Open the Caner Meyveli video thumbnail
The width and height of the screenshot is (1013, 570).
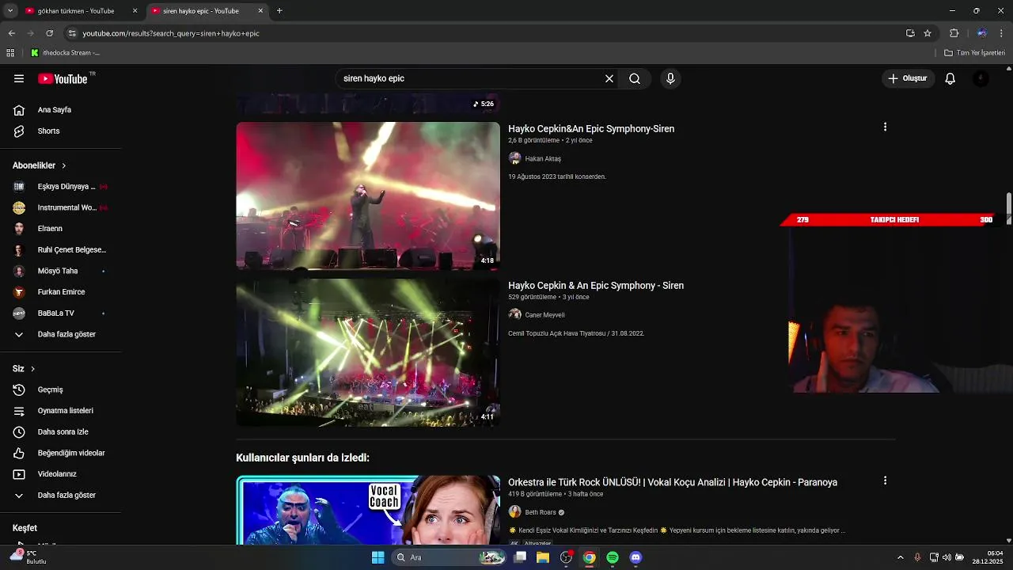coord(368,352)
